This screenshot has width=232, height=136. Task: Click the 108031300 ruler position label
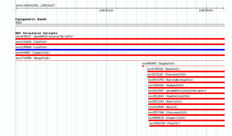tap(106, 10)
